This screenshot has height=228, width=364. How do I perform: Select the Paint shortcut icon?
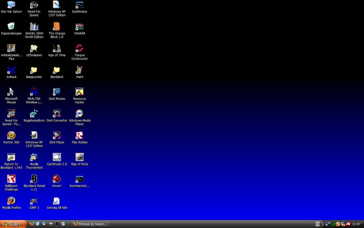pos(80,72)
